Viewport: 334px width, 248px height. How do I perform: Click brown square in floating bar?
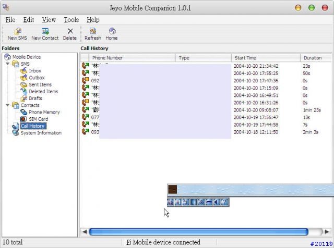(x=173, y=189)
